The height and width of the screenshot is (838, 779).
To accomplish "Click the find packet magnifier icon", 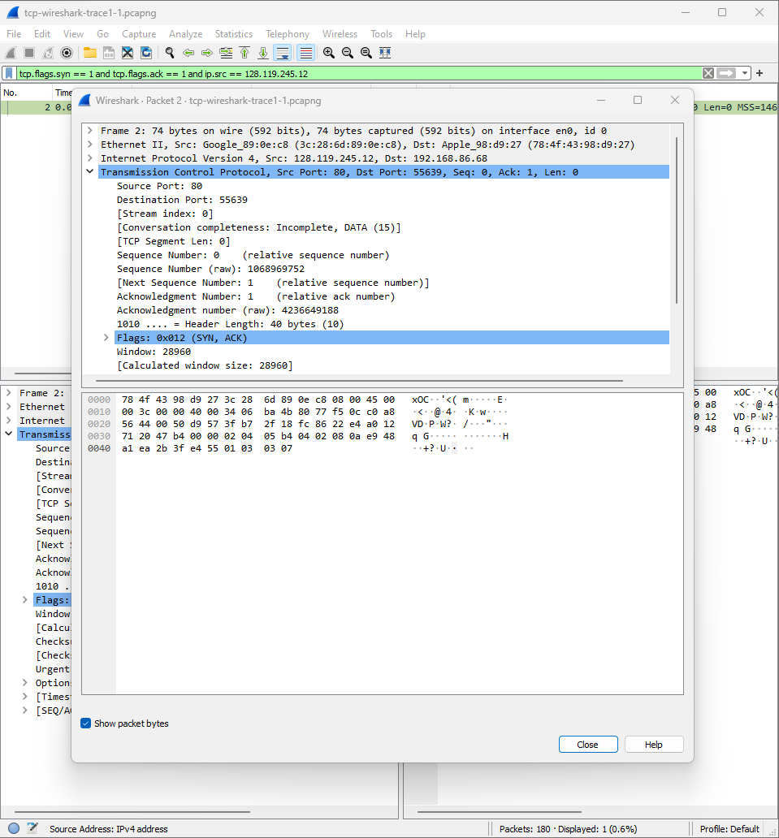I will pyautogui.click(x=170, y=53).
